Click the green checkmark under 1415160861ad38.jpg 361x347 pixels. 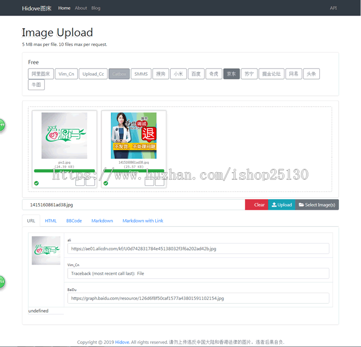(x=106, y=183)
